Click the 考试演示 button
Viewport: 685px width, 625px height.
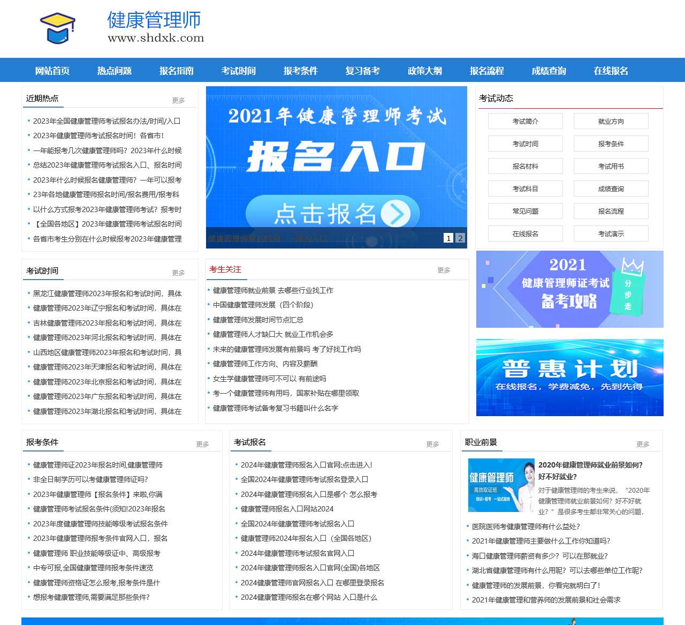(611, 234)
